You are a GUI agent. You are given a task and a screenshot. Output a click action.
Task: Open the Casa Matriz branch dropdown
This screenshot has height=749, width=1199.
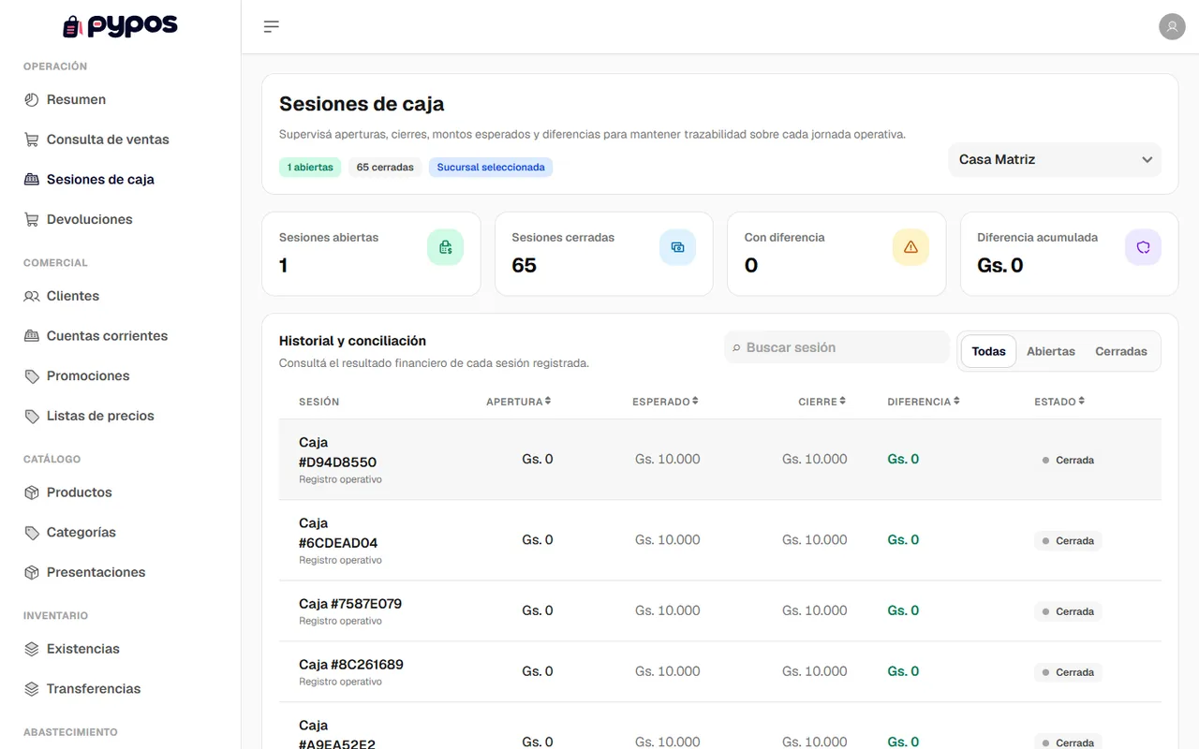pyautogui.click(x=1055, y=160)
